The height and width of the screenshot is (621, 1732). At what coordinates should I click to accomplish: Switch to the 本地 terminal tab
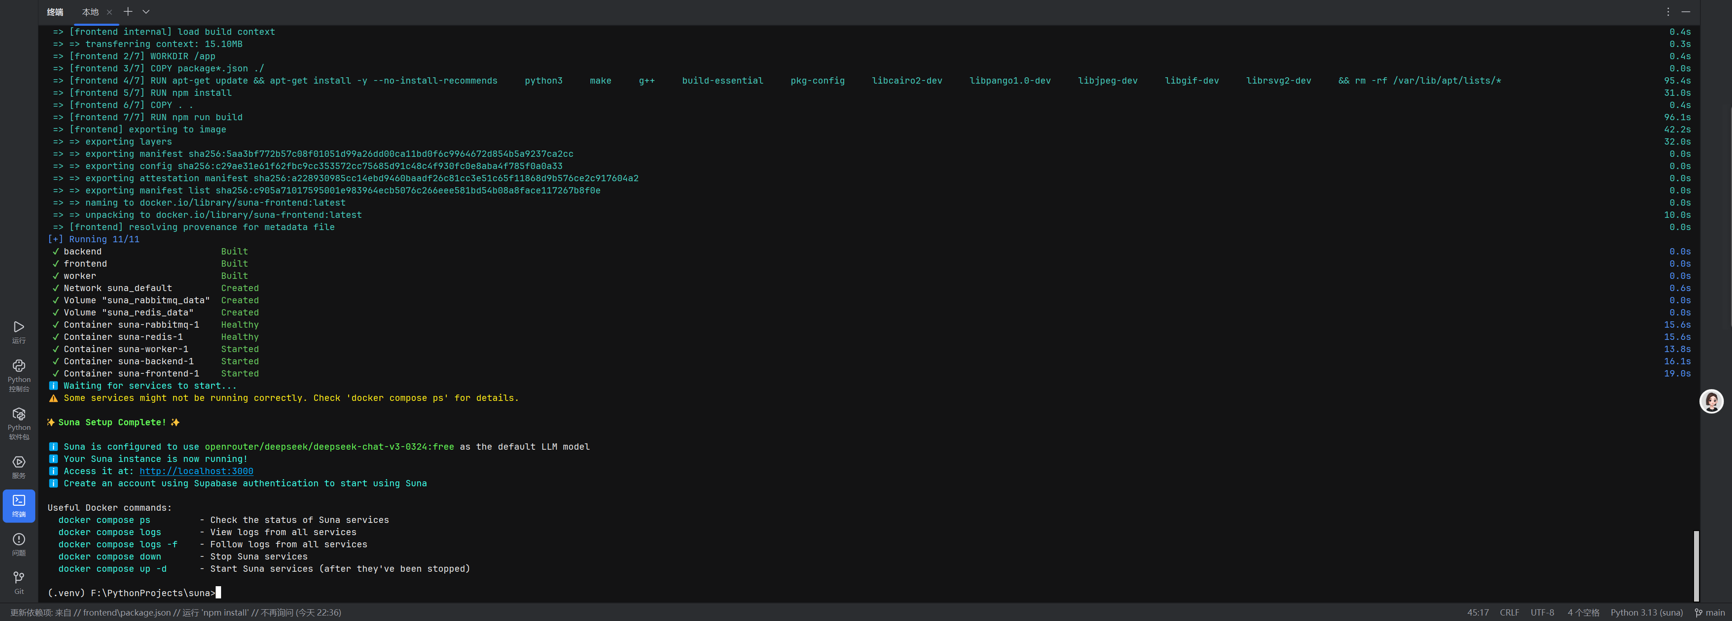coord(90,11)
